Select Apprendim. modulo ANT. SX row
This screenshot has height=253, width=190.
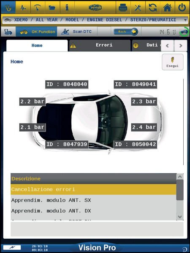94,200
